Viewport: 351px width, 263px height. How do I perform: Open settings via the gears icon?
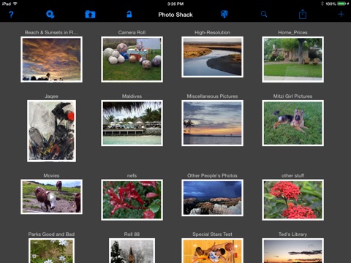point(50,15)
